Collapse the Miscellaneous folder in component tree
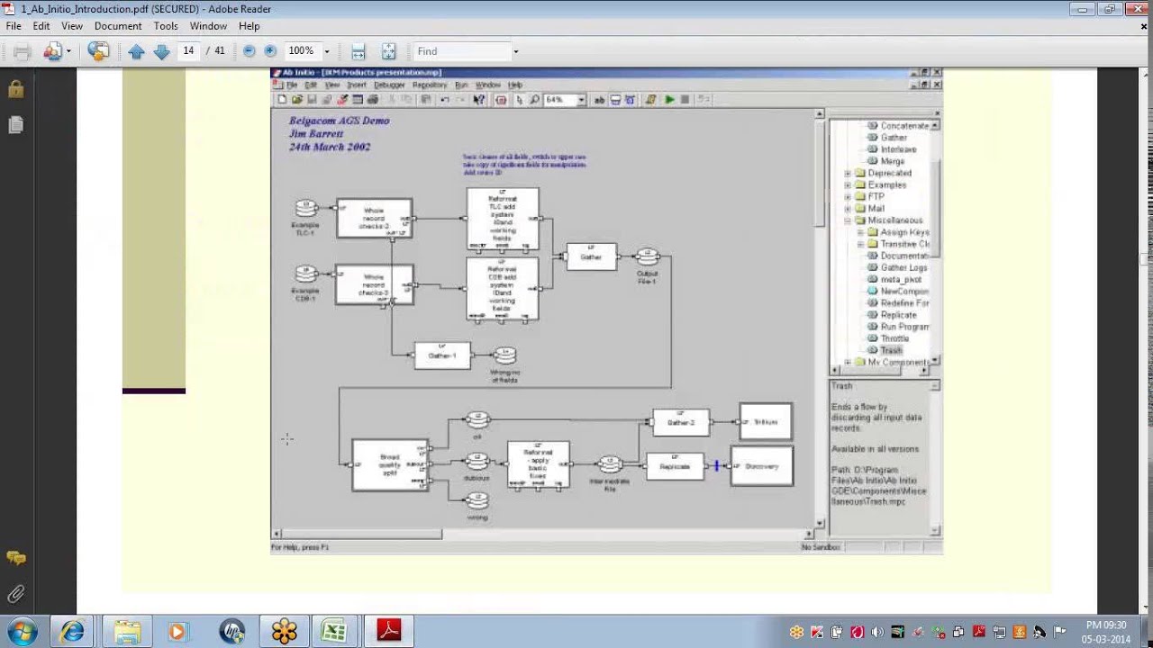 848,220
